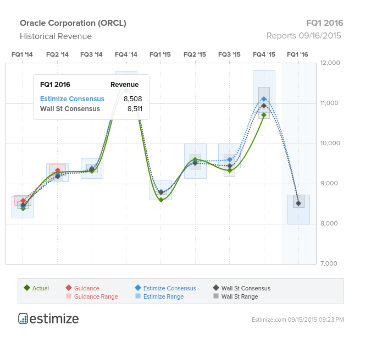The width and height of the screenshot is (371, 341).
Task: Click the Reports 09/16/2015 text
Action: 304,36
